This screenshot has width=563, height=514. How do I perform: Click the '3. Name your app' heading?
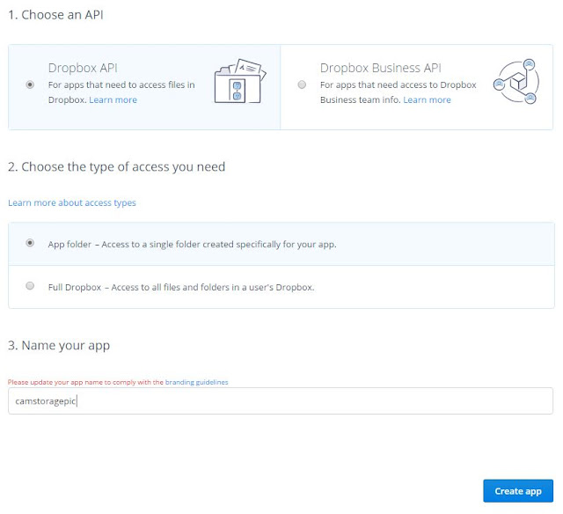[59, 346]
